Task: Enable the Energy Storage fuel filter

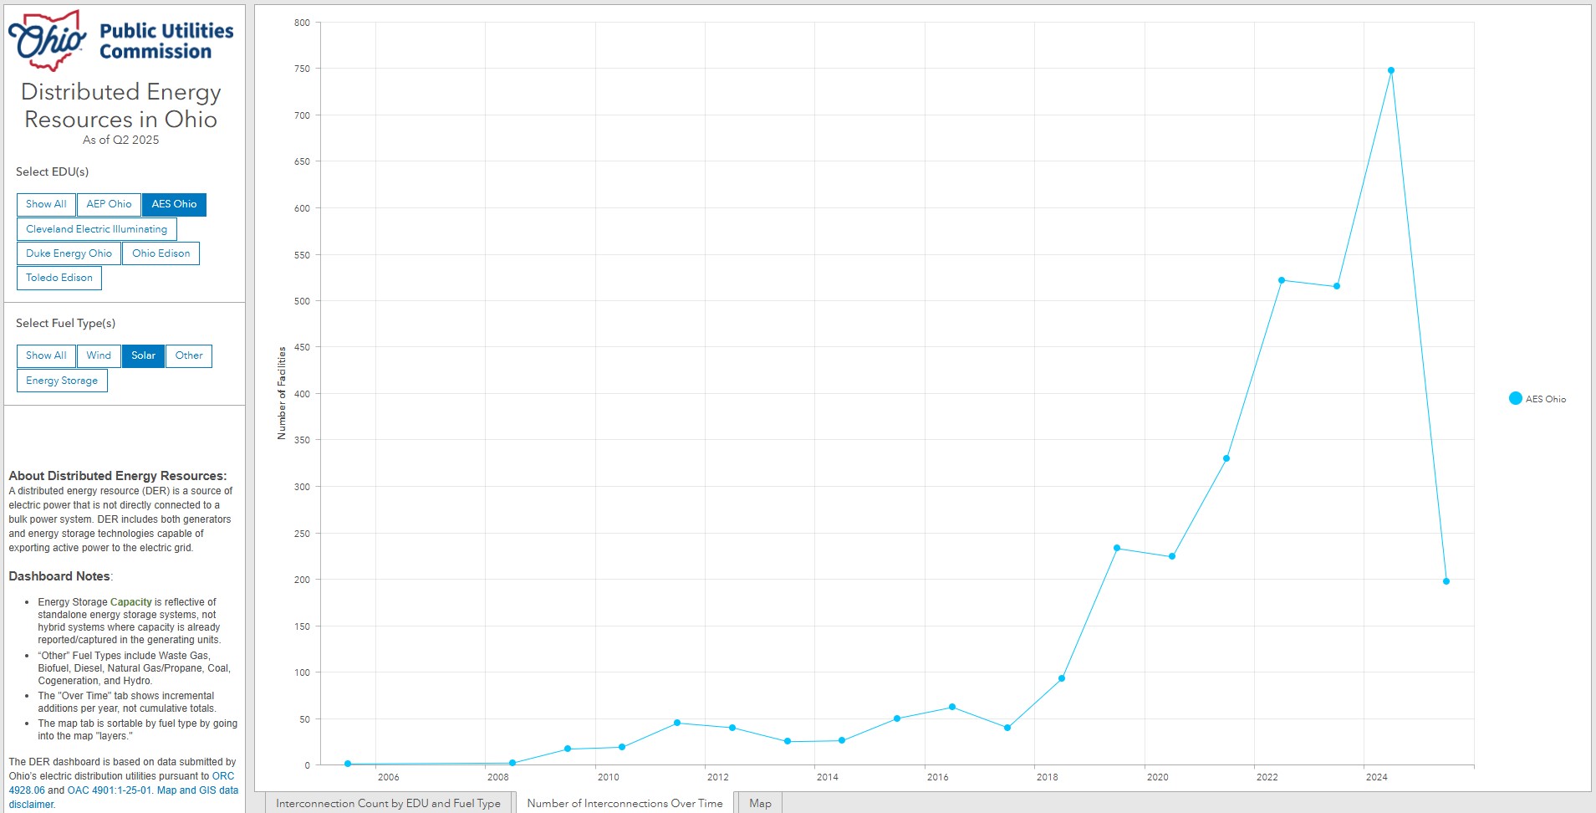Action: [62, 381]
